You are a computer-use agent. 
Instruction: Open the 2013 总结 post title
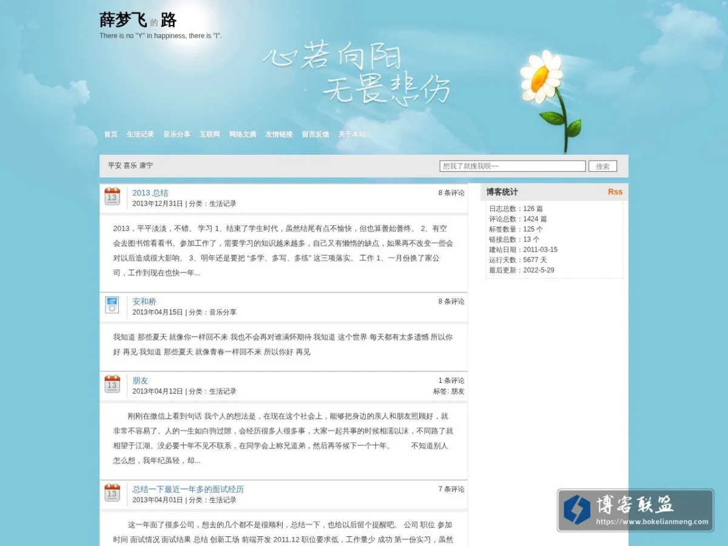(x=150, y=193)
